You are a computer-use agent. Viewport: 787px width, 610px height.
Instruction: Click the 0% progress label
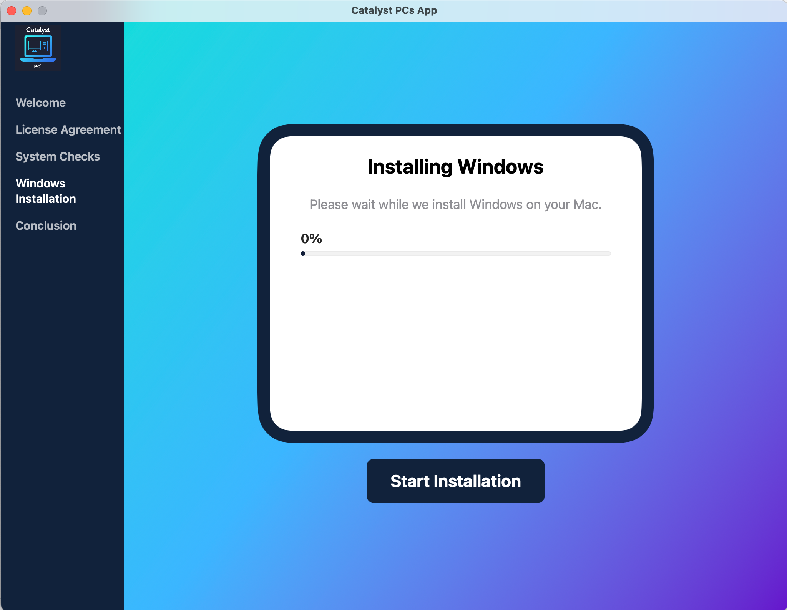tap(311, 239)
